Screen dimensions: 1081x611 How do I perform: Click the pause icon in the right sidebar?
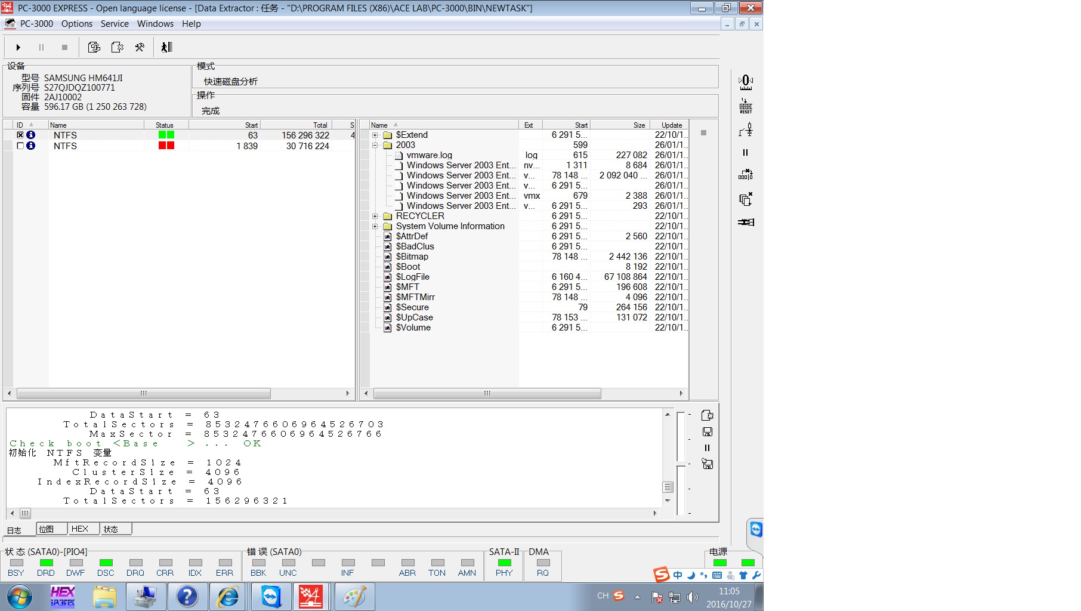point(745,153)
